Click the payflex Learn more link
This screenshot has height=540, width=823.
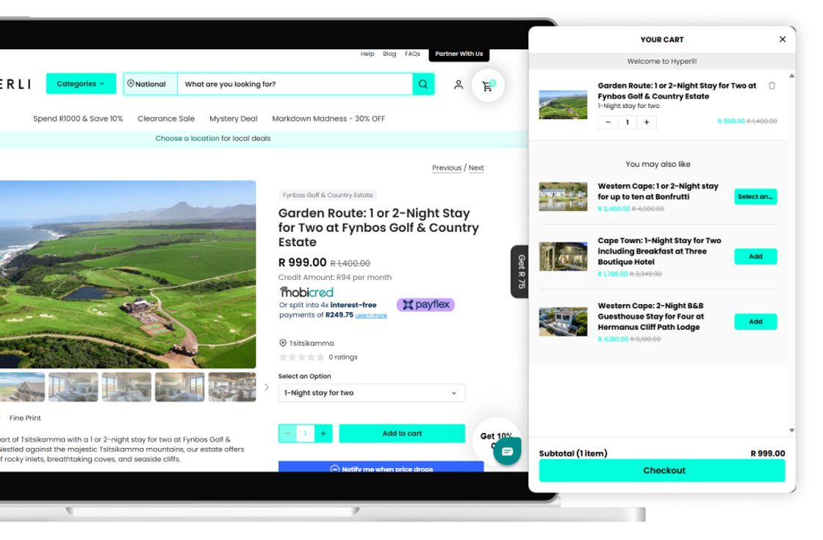click(371, 315)
